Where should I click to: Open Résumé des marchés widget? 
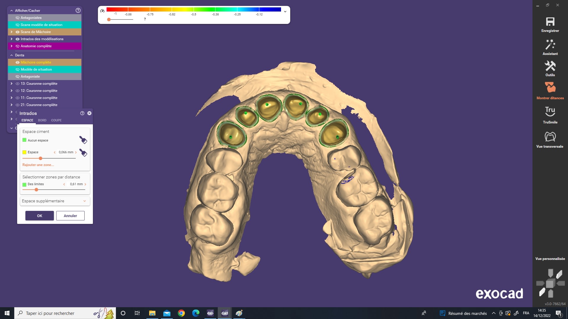tap(463, 313)
